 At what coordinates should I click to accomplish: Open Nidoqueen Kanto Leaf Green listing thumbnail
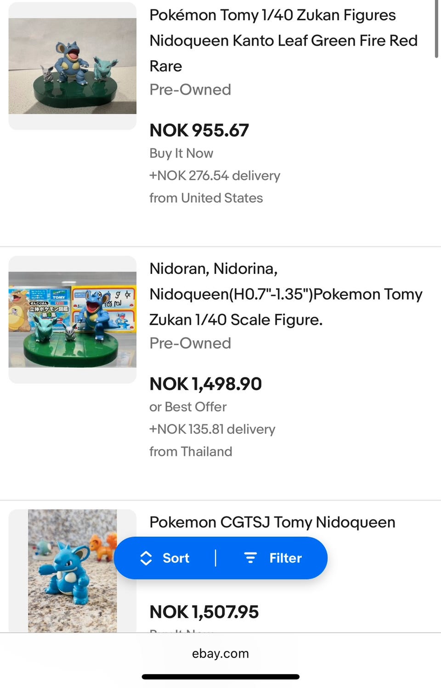click(73, 66)
